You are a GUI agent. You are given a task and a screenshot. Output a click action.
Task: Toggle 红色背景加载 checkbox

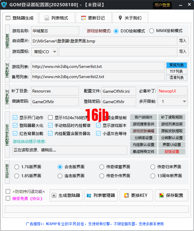pyautogui.click(x=15, y=133)
